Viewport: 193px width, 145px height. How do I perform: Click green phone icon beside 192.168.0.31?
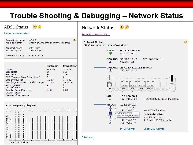[115, 108]
